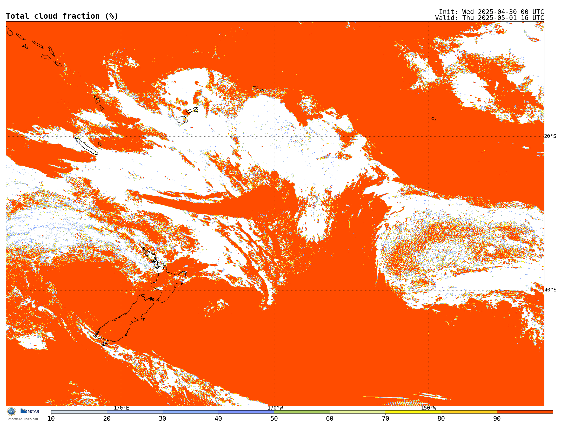This screenshot has height=422, width=561.
Task: Click the colorbar tick label 80
Action: (x=441, y=419)
